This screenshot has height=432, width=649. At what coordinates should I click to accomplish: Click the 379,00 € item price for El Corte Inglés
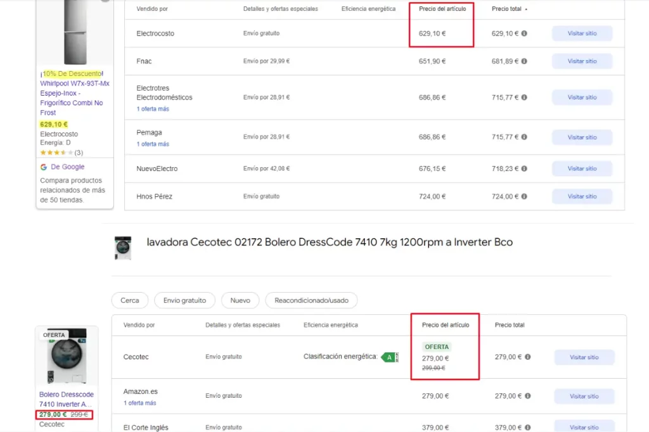[435, 428]
